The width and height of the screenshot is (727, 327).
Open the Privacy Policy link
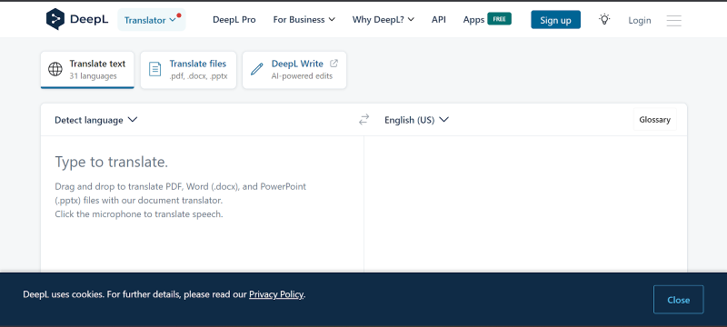(276, 294)
